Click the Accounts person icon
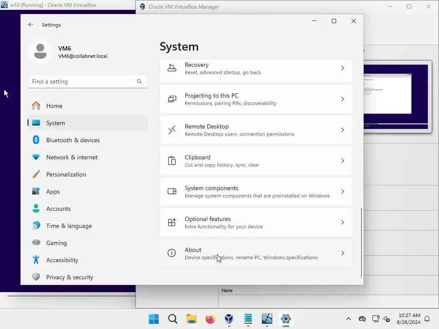 (x=36, y=209)
